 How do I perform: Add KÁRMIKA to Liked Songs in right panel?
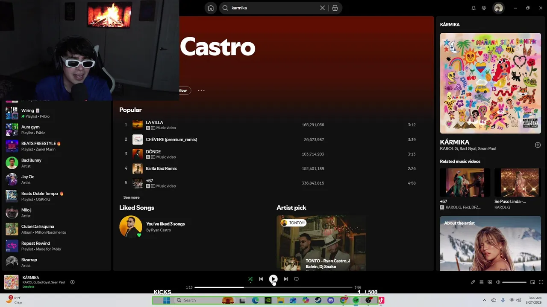point(538,145)
